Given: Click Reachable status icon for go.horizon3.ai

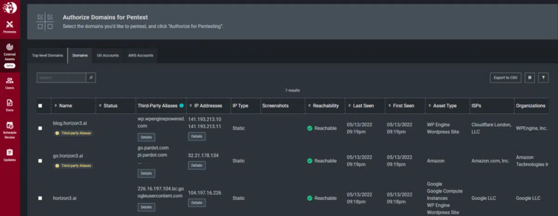Looking at the screenshot, I should tap(310, 161).
